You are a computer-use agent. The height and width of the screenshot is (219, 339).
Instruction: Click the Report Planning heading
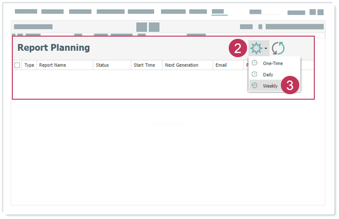[54, 48]
